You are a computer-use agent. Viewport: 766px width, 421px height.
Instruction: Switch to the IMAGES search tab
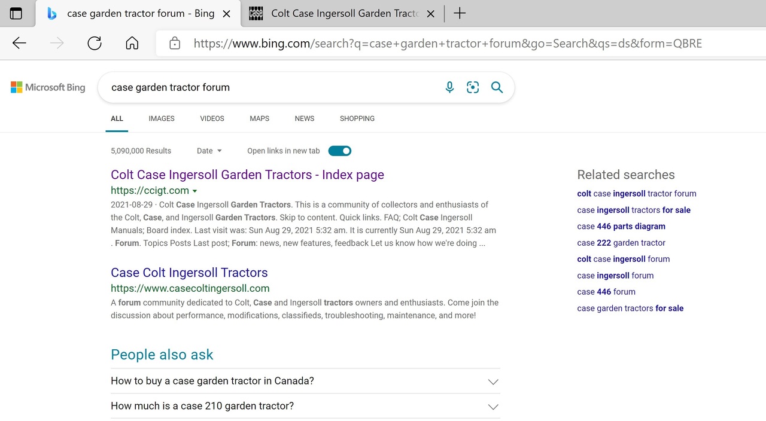point(162,118)
